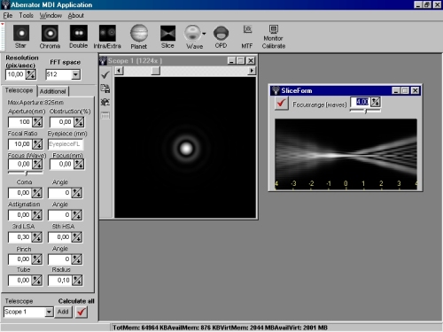Click the left scroll arrow in Scope 1 window
The image size is (443, 332).
(119, 71)
